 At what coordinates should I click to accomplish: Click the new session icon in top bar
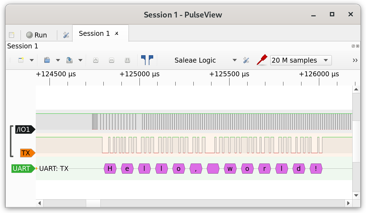pyautogui.click(x=11, y=35)
